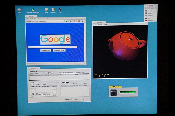The width and height of the screenshot is (175, 116).
Task: Click Flash LED button in SCSIProbe
Action: coord(68,99)
